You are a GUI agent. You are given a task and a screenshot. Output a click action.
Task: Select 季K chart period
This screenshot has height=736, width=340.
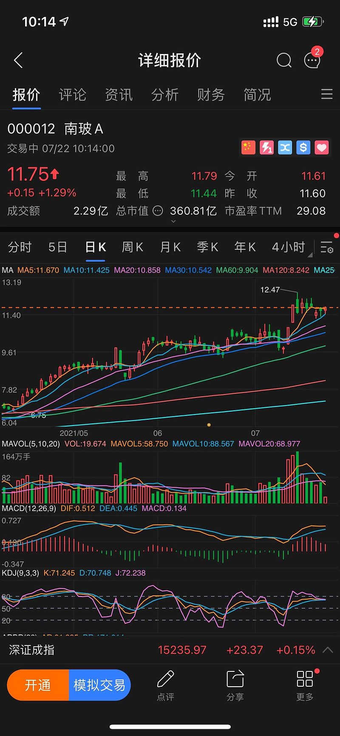(x=208, y=247)
